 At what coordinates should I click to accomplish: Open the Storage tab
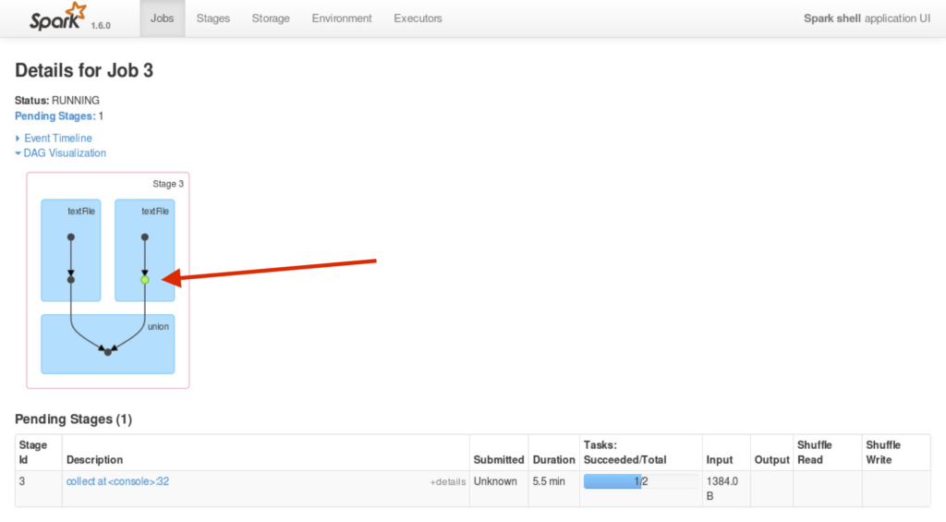coord(271,18)
